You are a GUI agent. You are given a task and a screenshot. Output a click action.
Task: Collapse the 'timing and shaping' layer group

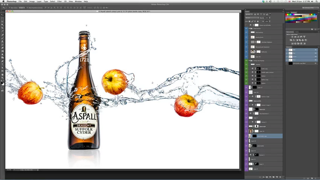pyautogui.click(x=250, y=60)
